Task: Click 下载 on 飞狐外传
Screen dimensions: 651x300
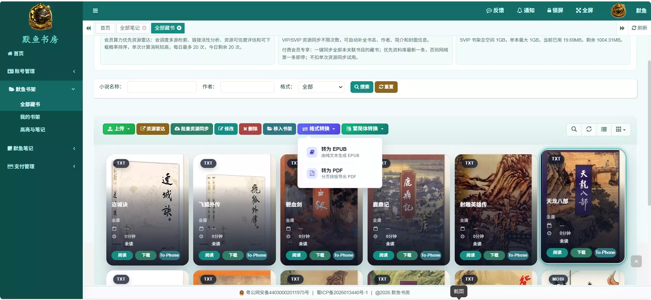Action: point(233,256)
